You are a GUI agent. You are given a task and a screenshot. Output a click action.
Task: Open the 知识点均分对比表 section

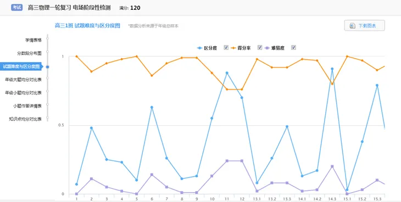tap(25, 119)
